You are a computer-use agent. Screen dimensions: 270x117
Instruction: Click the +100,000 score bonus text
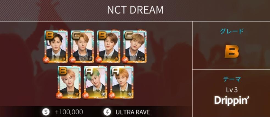tap(69, 112)
